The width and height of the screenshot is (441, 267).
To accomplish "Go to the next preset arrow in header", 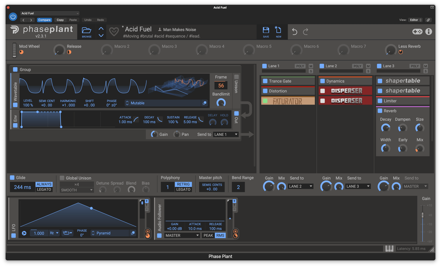I will (x=31, y=20).
